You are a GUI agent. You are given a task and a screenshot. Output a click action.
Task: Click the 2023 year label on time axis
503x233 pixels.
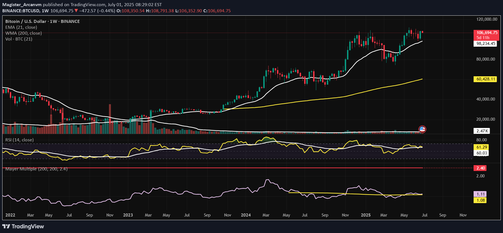point(128,215)
